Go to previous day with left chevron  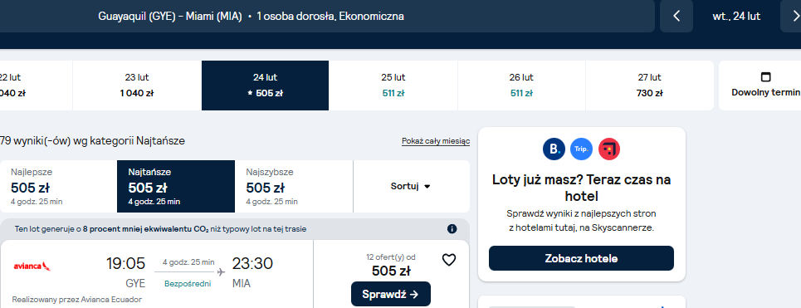tap(676, 17)
